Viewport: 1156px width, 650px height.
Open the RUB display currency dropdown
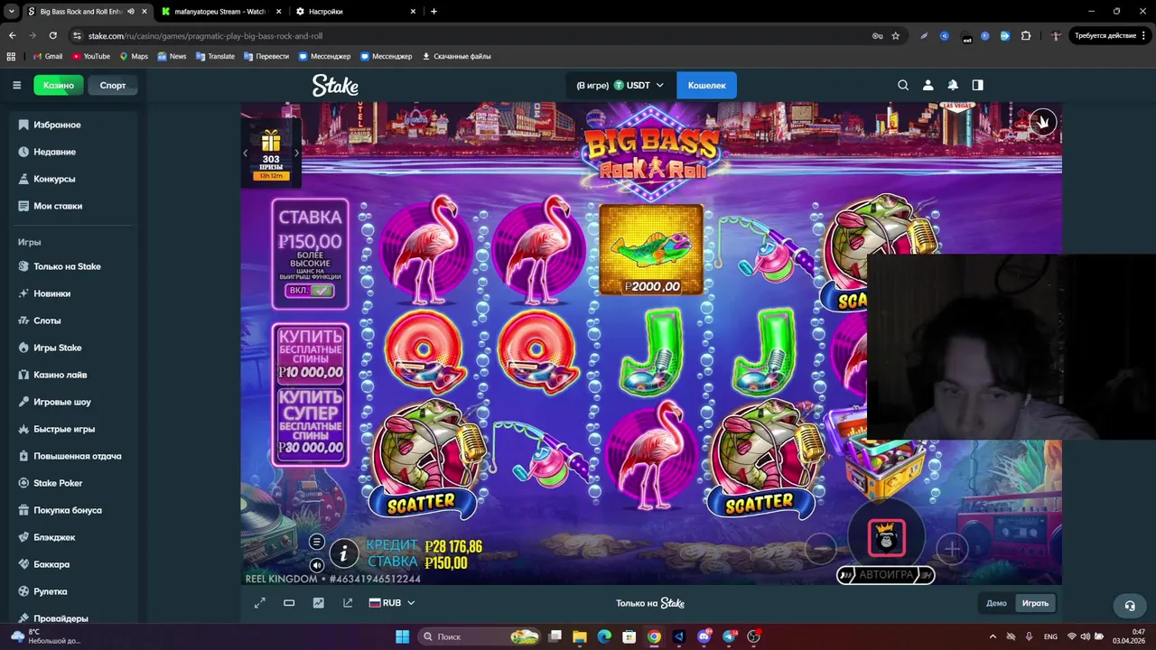tap(392, 603)
